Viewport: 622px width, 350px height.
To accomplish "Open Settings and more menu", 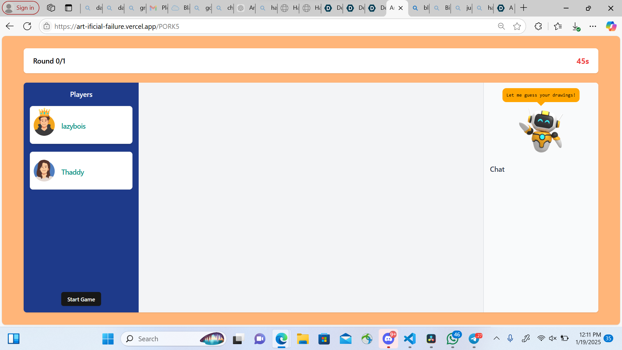I will tap(593, 26).
